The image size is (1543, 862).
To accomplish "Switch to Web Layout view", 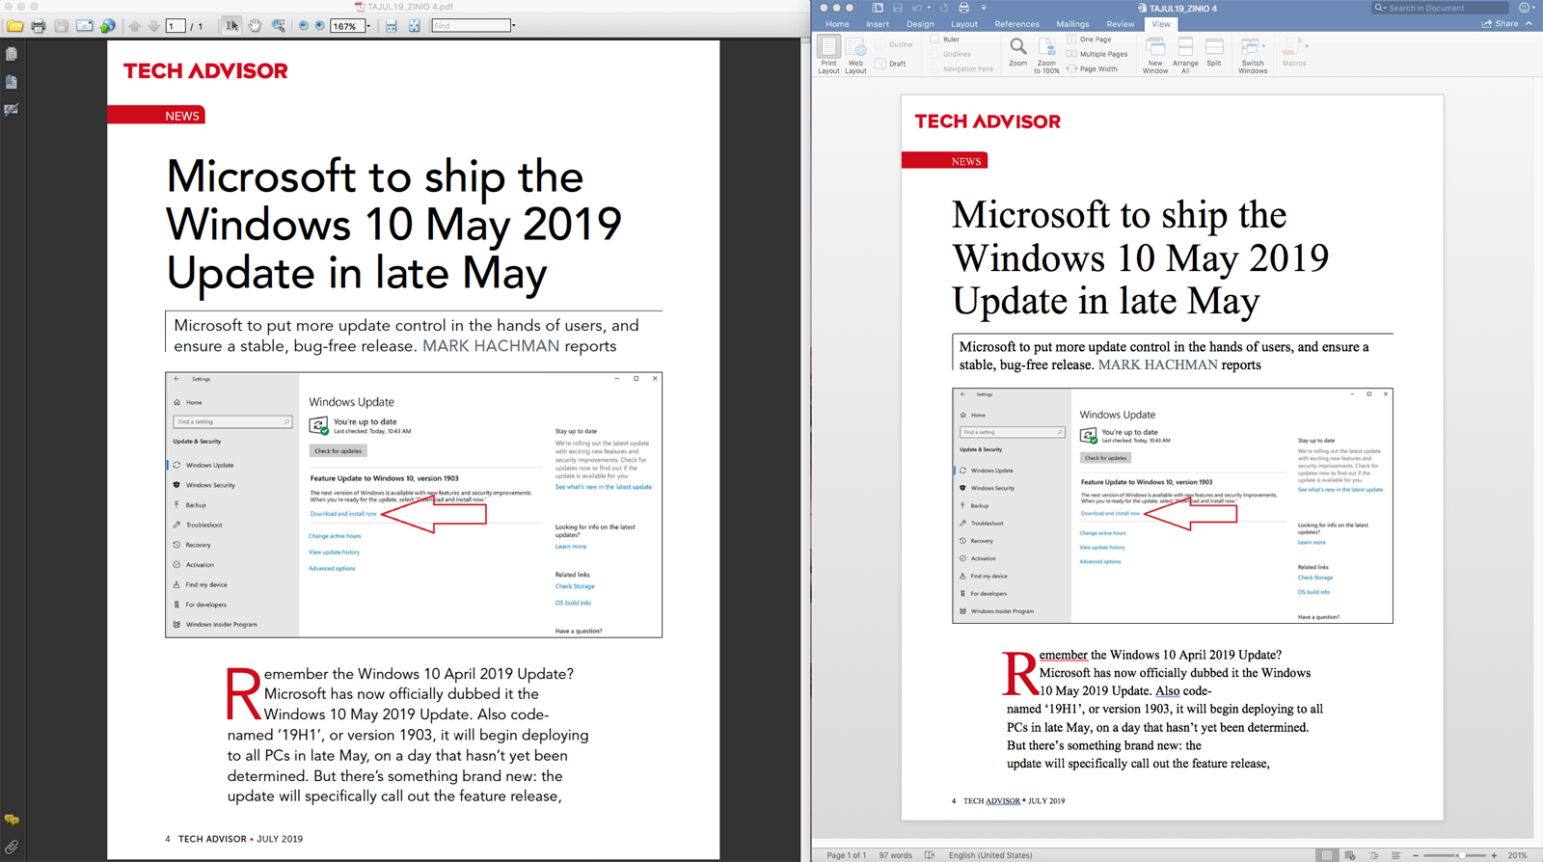I will pos(855,54).
